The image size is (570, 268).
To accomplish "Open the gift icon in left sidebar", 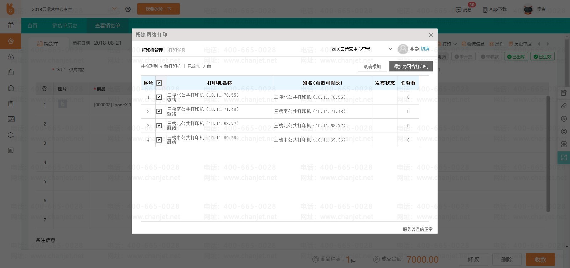I will pos(11,25).
